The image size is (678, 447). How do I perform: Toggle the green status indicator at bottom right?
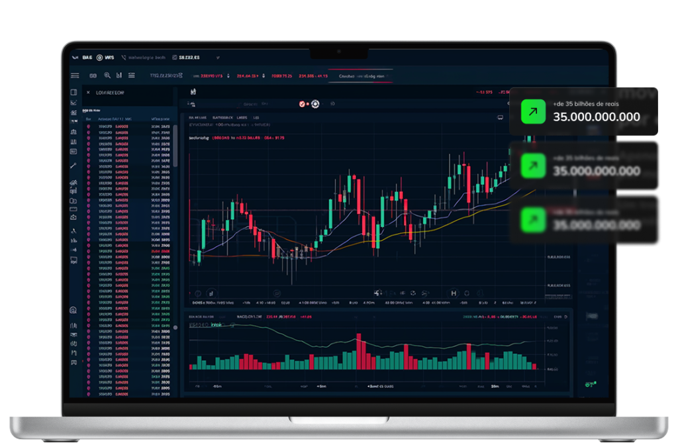589,384
